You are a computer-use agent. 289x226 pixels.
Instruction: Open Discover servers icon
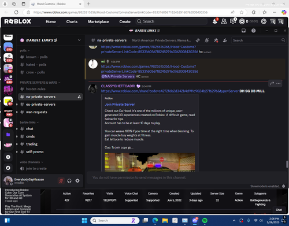(8, 168)
